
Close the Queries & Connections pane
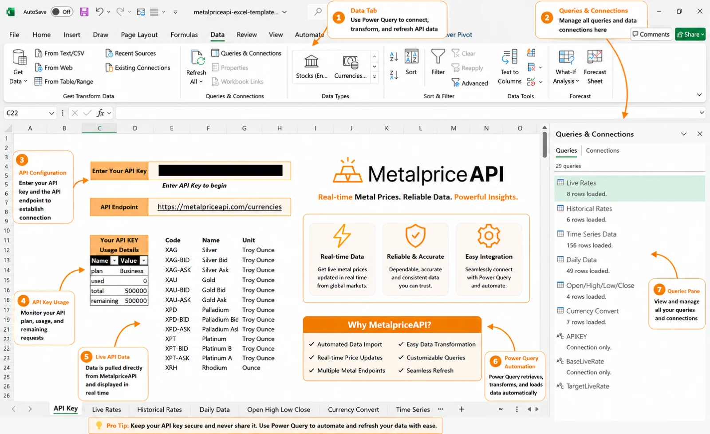(700, 134)
